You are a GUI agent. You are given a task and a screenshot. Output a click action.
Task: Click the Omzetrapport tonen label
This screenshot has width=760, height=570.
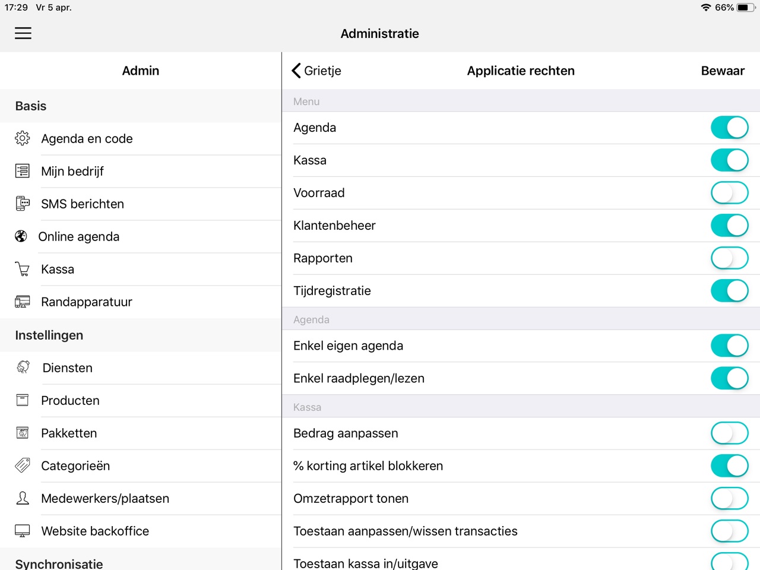click(x=351, y=499)
